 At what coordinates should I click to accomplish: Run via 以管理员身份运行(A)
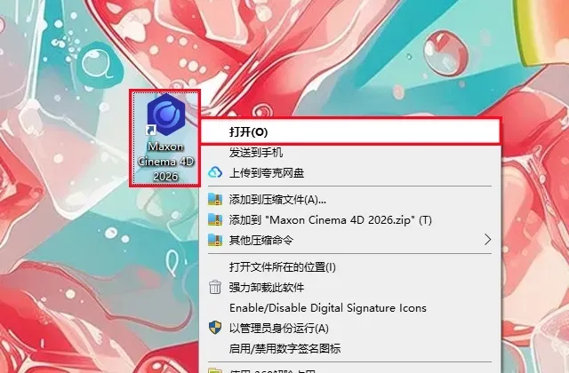[278, 328]
